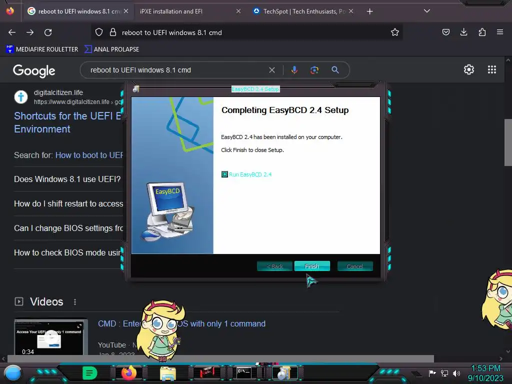Click the vertical page scrollbar thumb

pos(508,143)
